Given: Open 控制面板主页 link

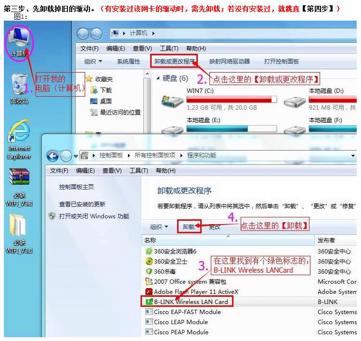Looking at the screenshot, I should click(x=77, y=187).
